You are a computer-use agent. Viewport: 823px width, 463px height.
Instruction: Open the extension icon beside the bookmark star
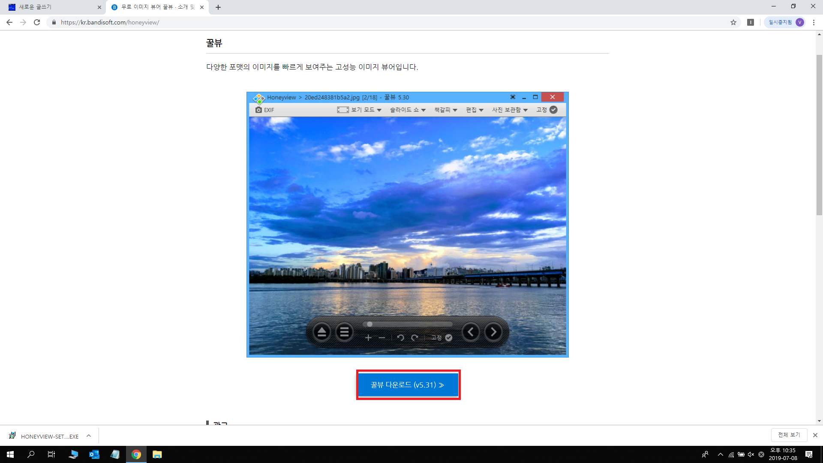point(751,22)
